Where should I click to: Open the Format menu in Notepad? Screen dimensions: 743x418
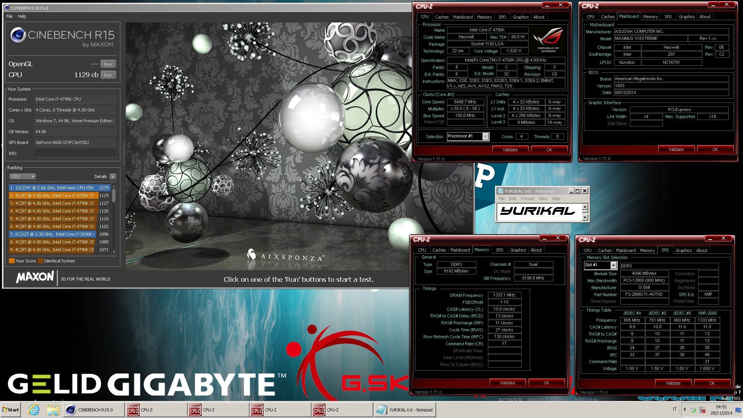pos(527,199)
